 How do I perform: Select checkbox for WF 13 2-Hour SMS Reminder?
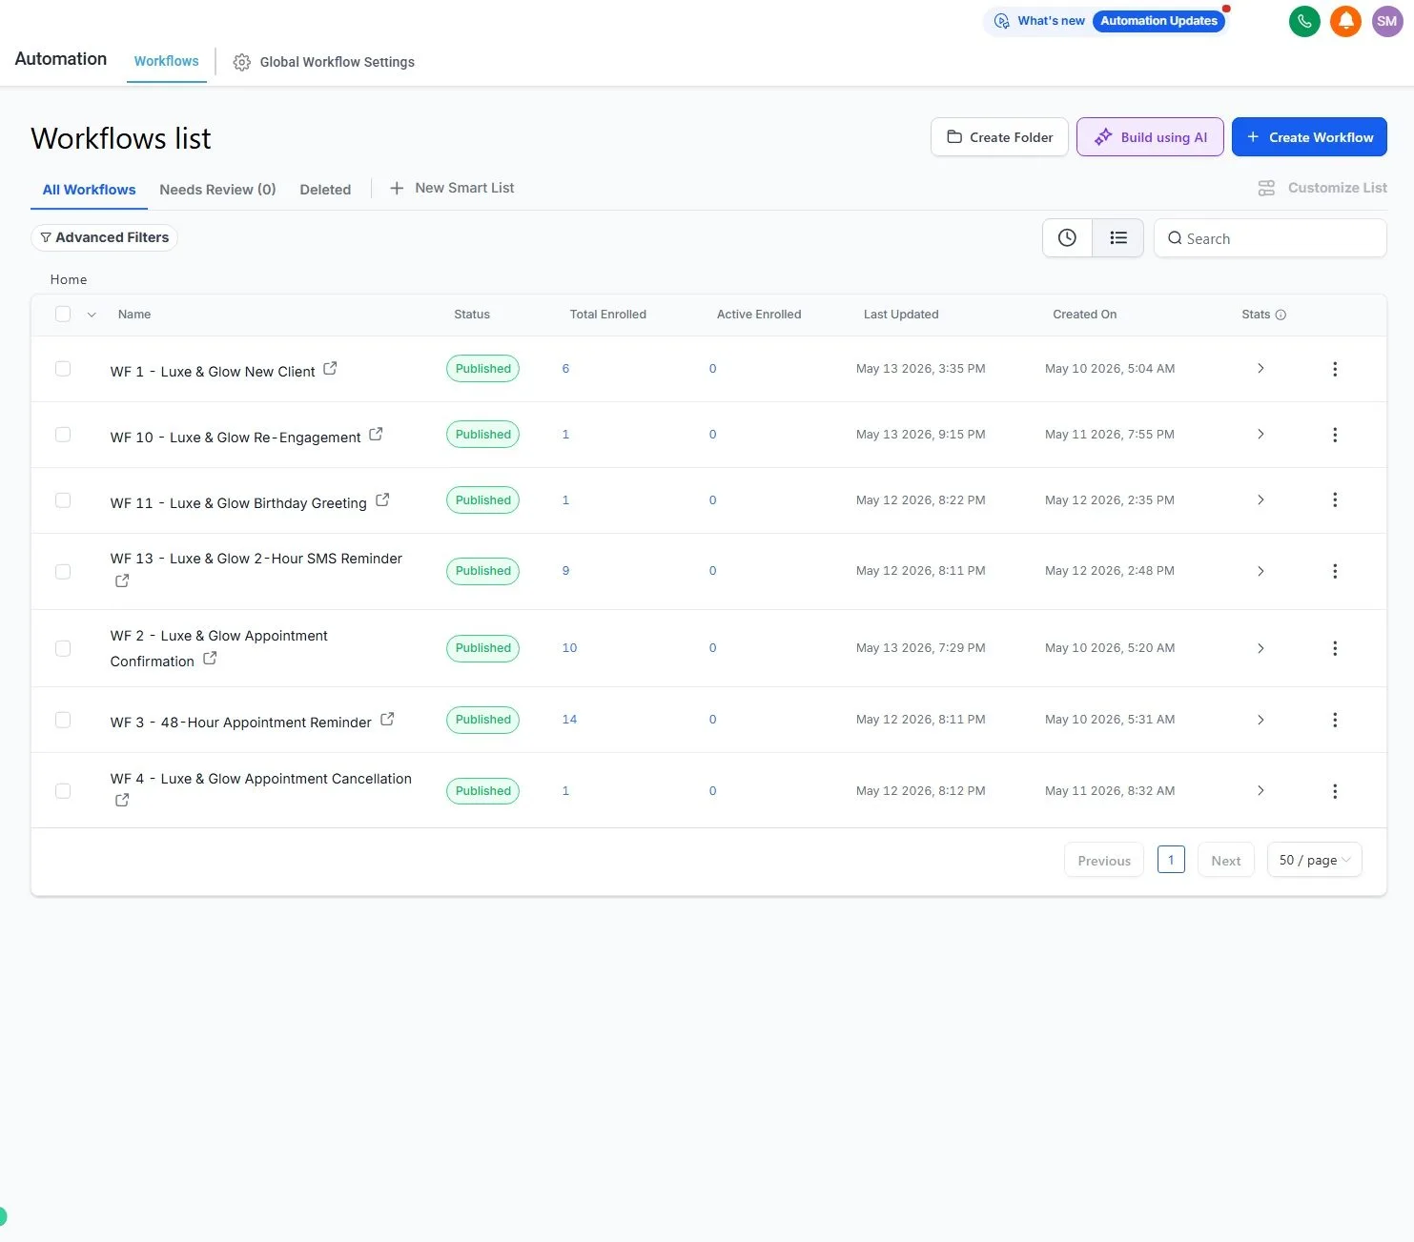pos(63,571)
